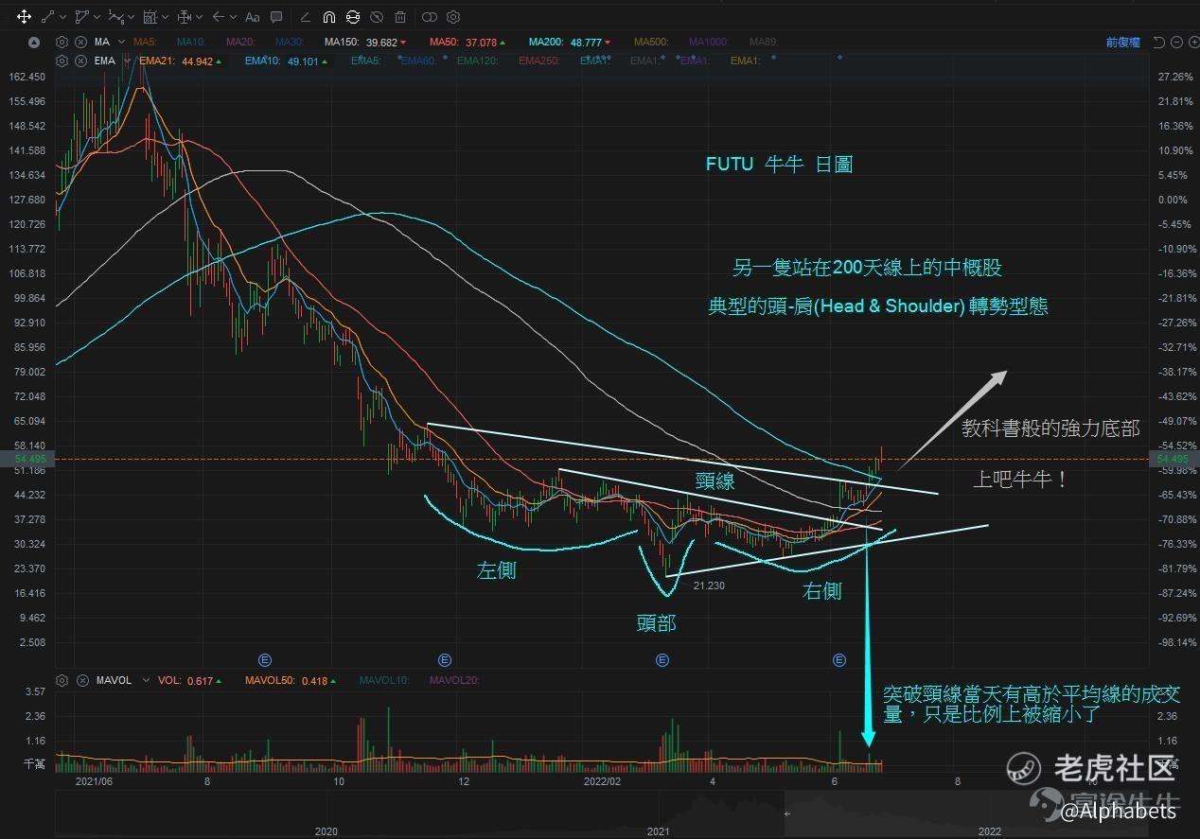Select the Aa text annotation tool
This screenshot has width=1200, height=839.
pos(252,17)
